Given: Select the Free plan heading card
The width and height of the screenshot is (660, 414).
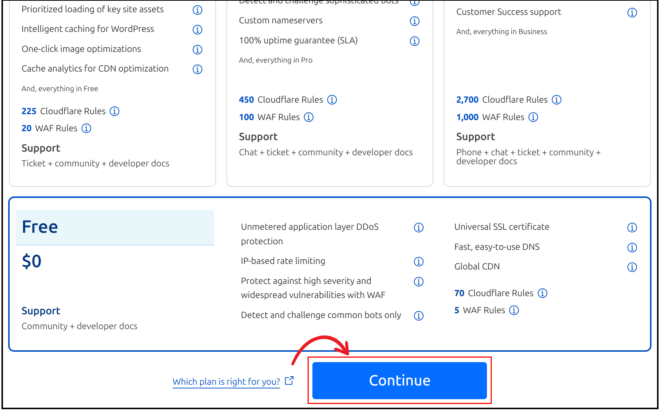Looking at the screenshot, I should (115, 227).
